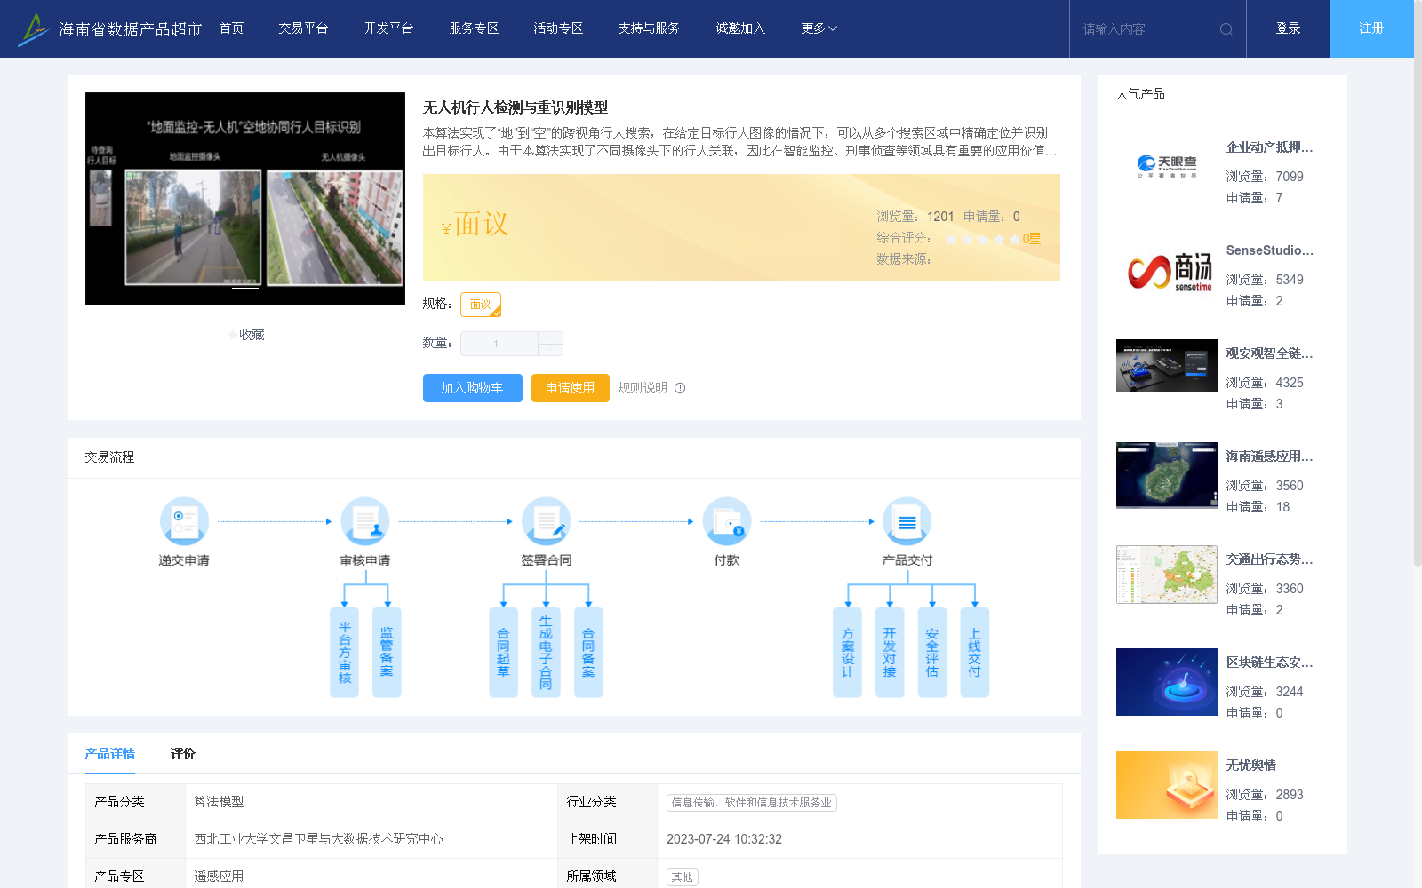Click the 规则说明 info icon
The width and height of the screenshot is (1422, 888).
point(680,388)
